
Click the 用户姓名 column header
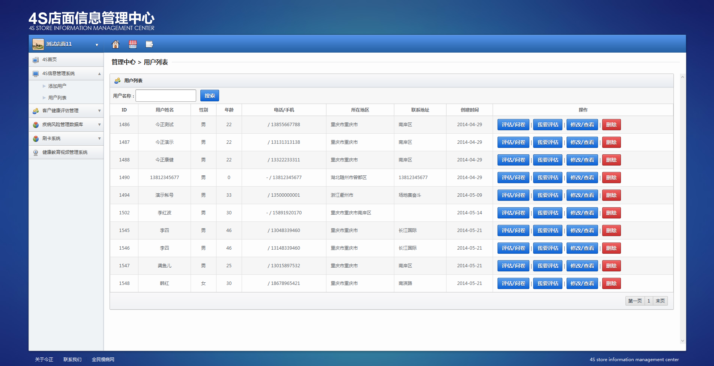pos(165,110)
